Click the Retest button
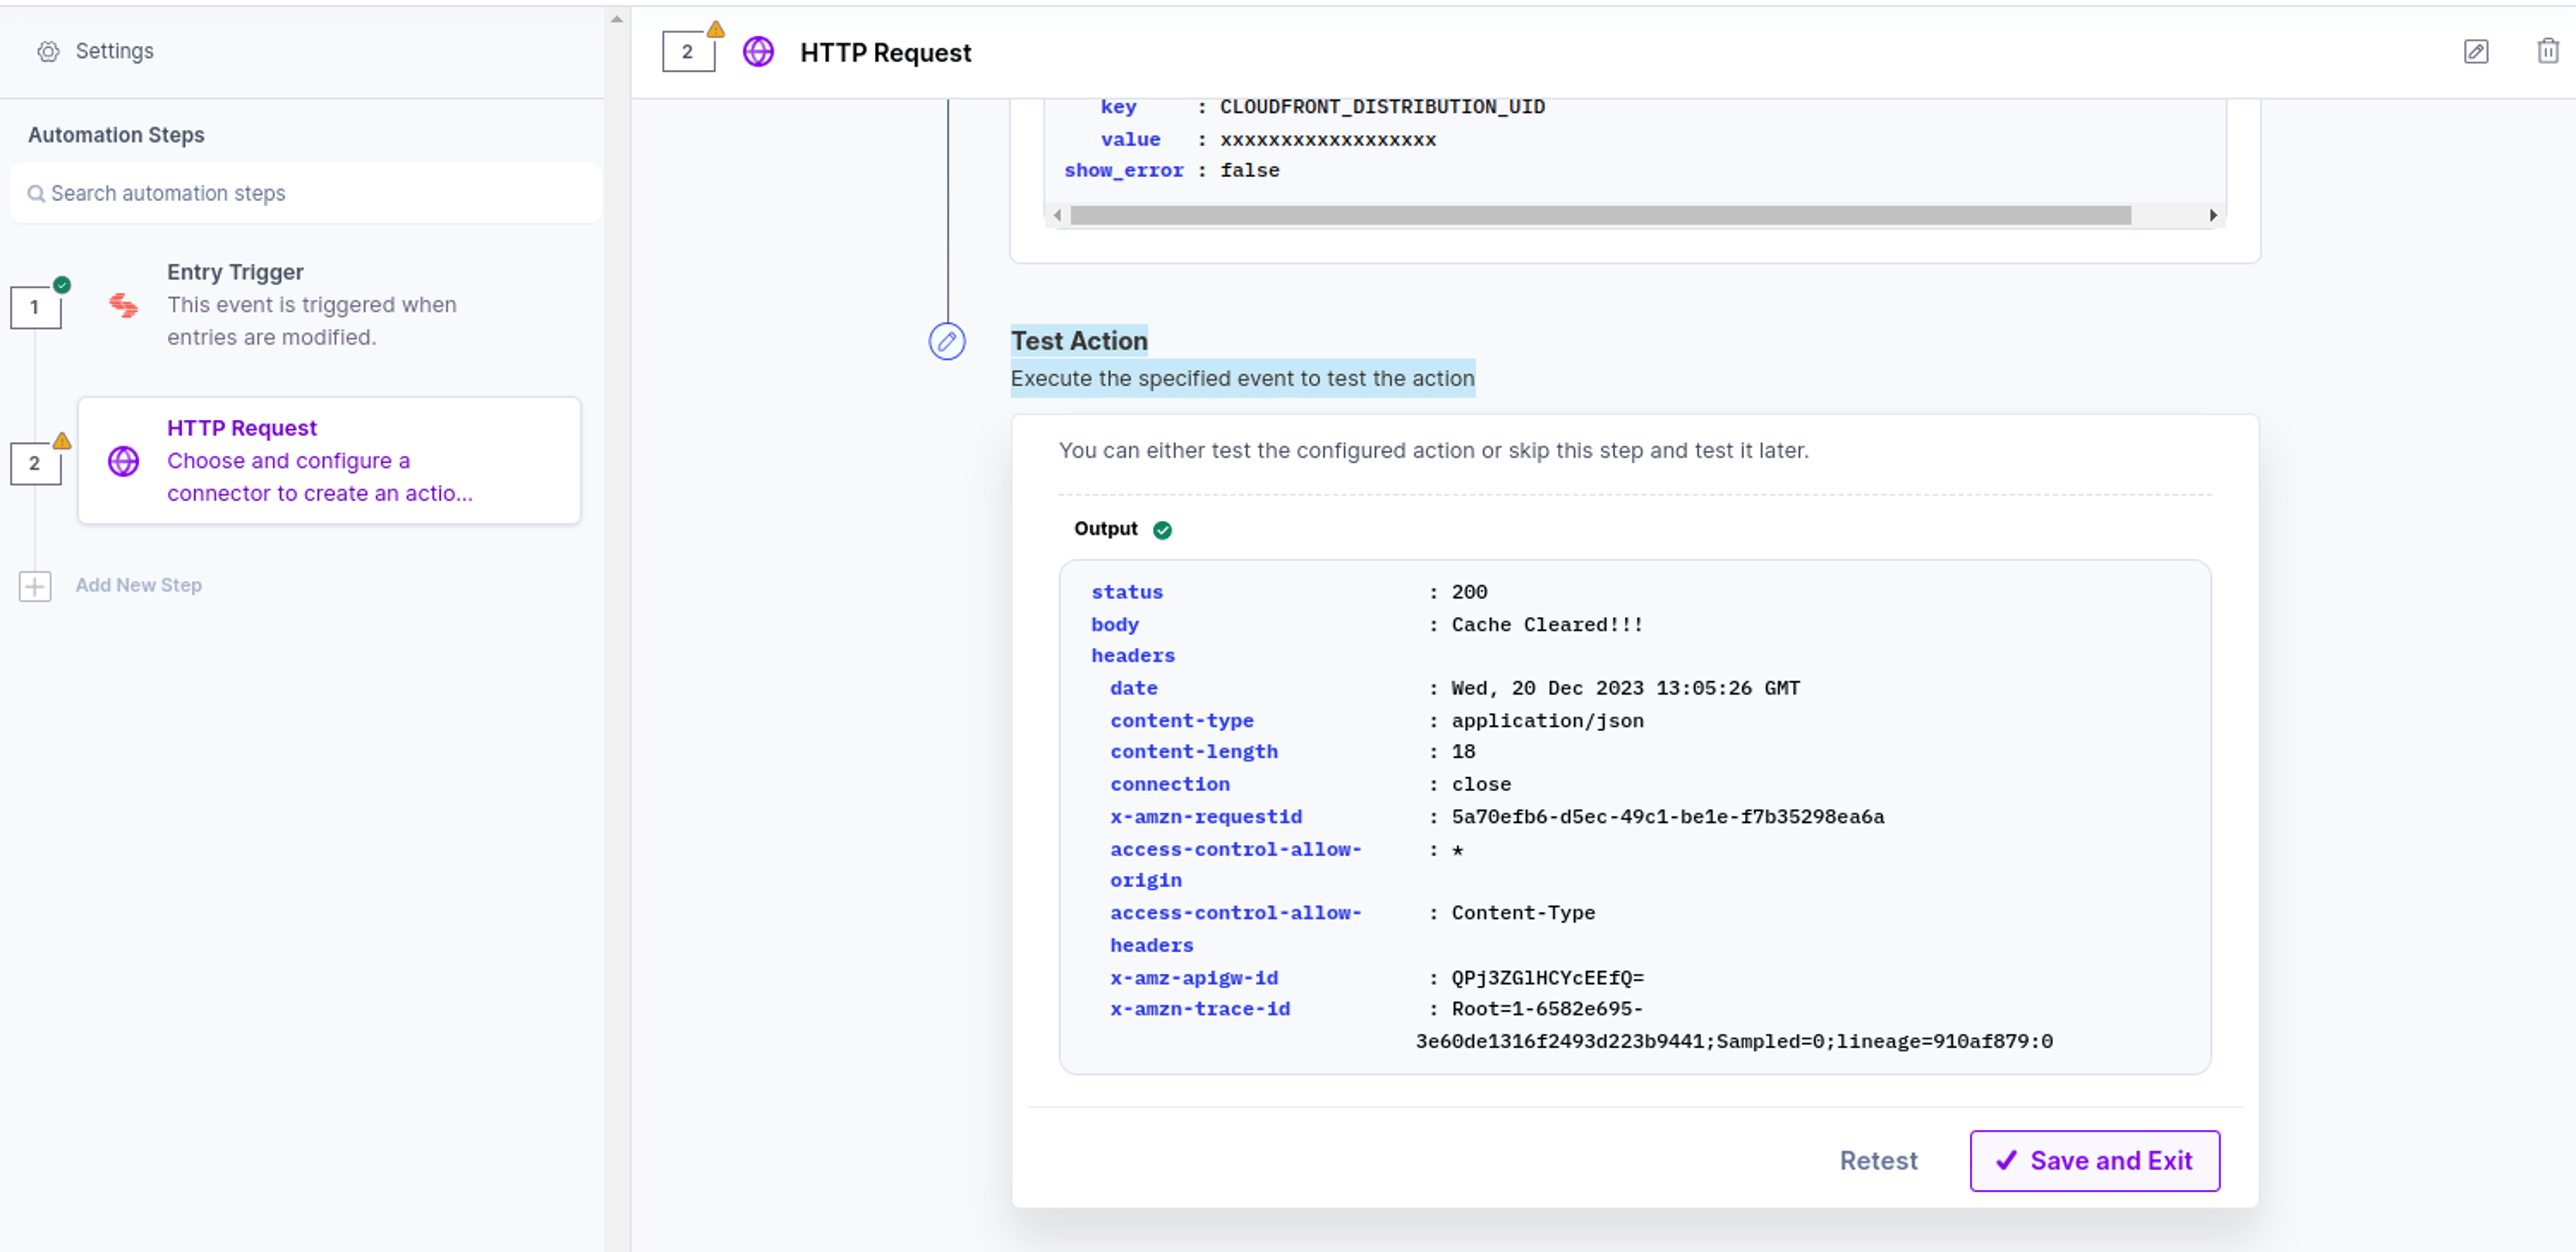2576x1252 pixels. (1878, 1161)
